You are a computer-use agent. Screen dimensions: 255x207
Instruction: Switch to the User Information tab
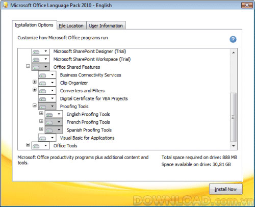click(106, 25)
